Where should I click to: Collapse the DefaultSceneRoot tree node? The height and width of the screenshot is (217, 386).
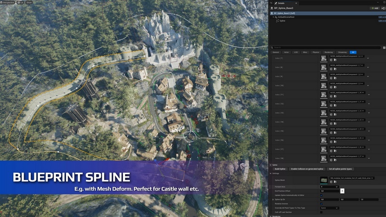pyautogui.click(x=274, y=17)
